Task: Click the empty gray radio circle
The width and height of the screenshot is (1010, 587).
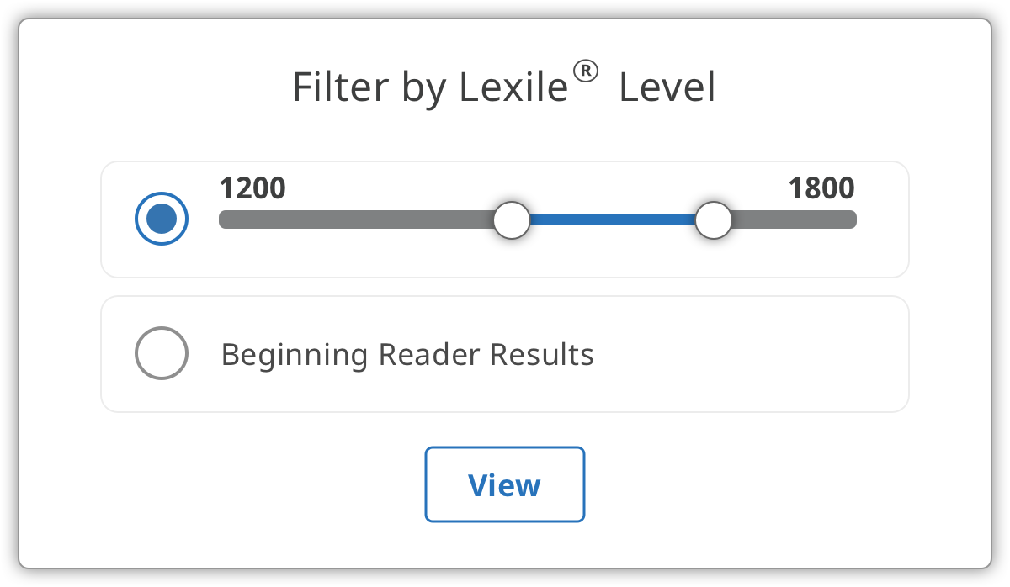Action: point(162,353)
